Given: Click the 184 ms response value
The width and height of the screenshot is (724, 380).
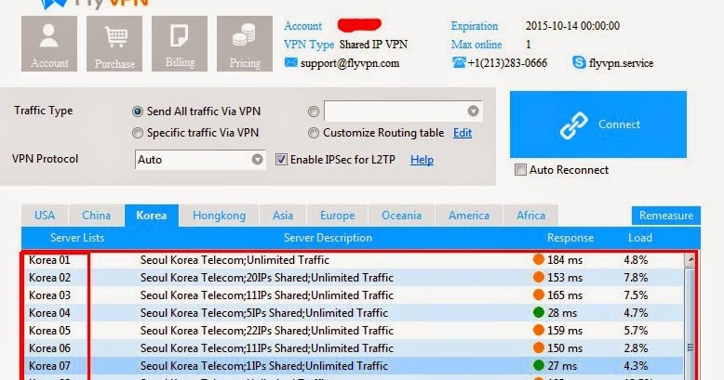Looking at the screenshot, I should 565,260.
